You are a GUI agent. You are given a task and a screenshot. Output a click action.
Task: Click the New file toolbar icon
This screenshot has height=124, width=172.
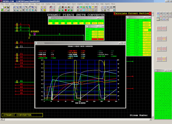pyautogui.click(x=2, y=7)
